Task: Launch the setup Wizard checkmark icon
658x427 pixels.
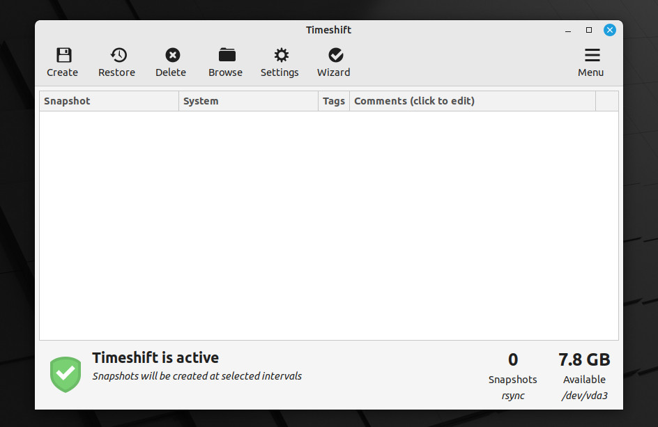Action: [336, 55]
